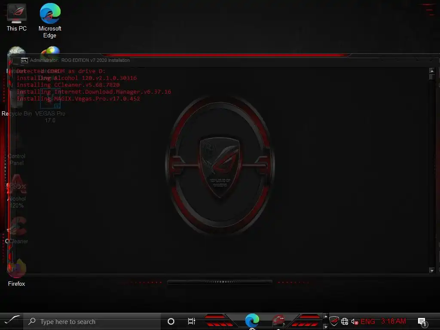Open the Action Center notifications icon

[x=423, y=322]
